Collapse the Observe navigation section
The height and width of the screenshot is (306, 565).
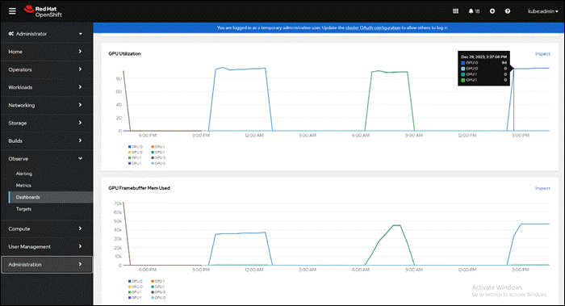pyautogui.click(x=47, y=158)
